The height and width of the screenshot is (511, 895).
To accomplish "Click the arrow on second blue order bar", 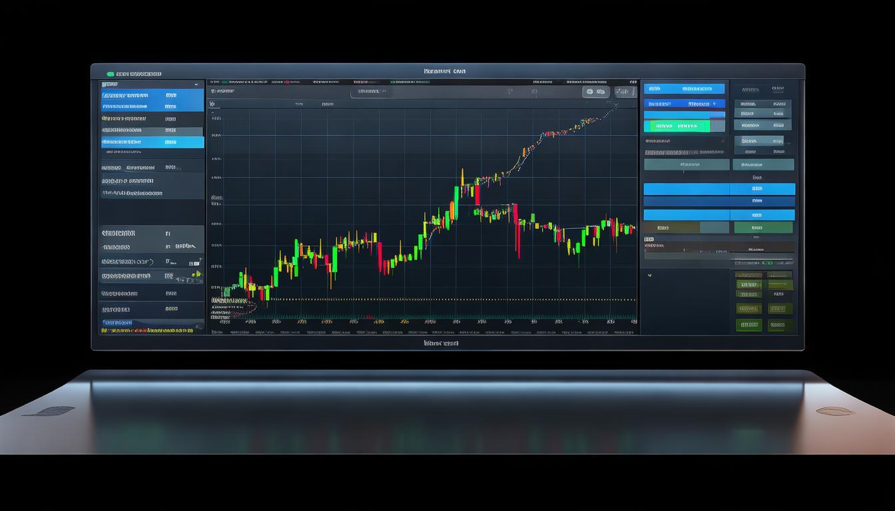I will pos(715,104).
